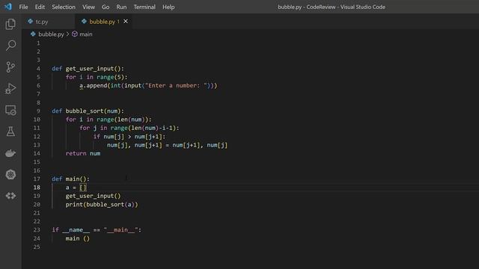
Task: Open the Help menu
Action: (168, 7)
